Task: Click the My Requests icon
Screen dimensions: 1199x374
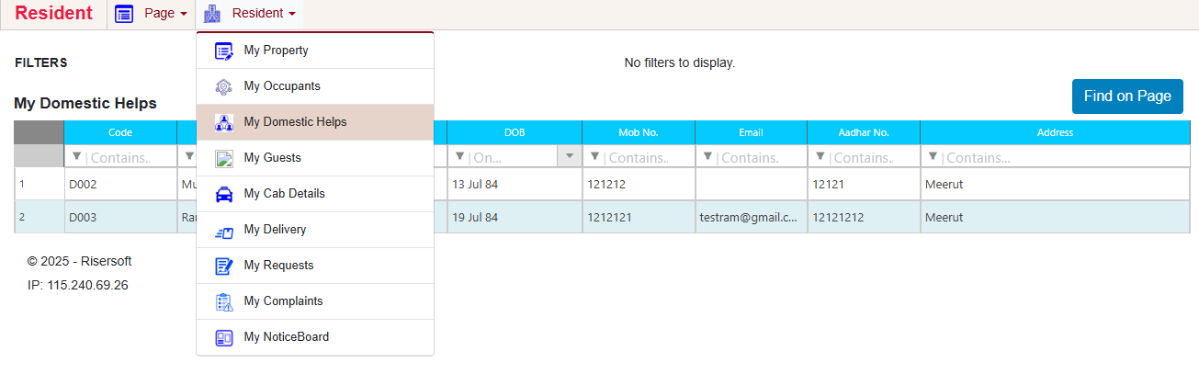Action: click(x=223, y=266)
